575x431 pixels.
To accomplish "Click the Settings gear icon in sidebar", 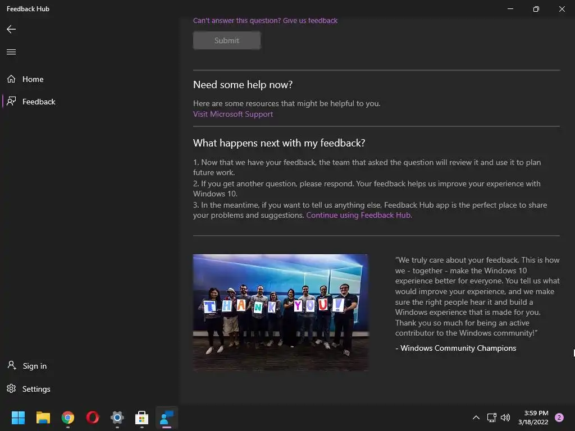I will point(11,388).
